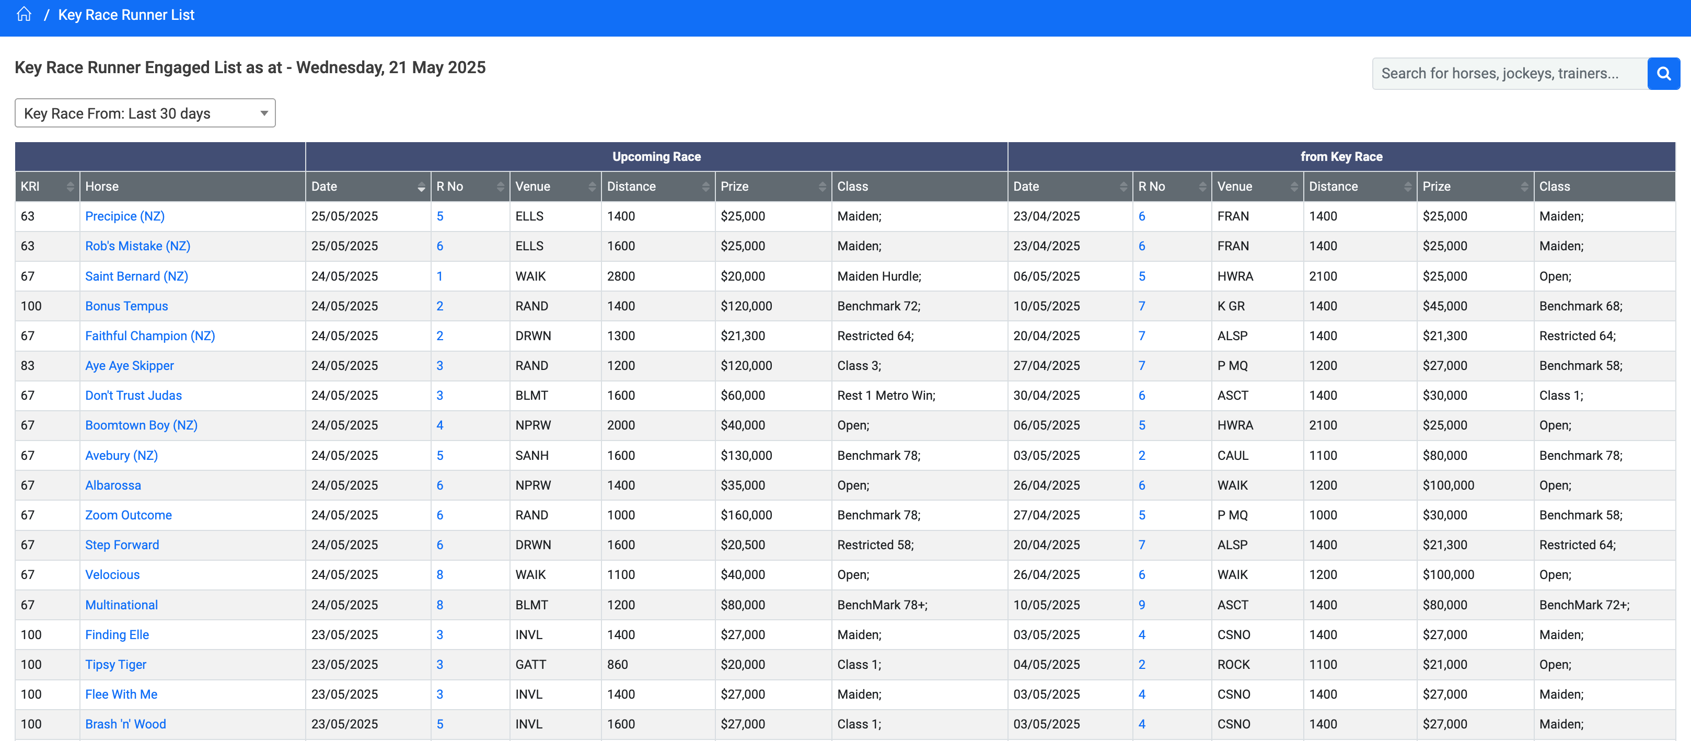Sort key race Date column
This screenshot has width=1691, height=741.
[1122, 187]
